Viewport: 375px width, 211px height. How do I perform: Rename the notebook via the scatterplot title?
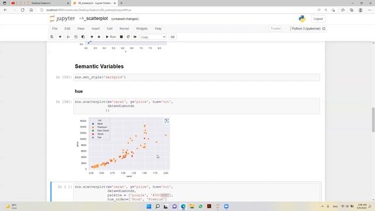click(x=94, y=18)
